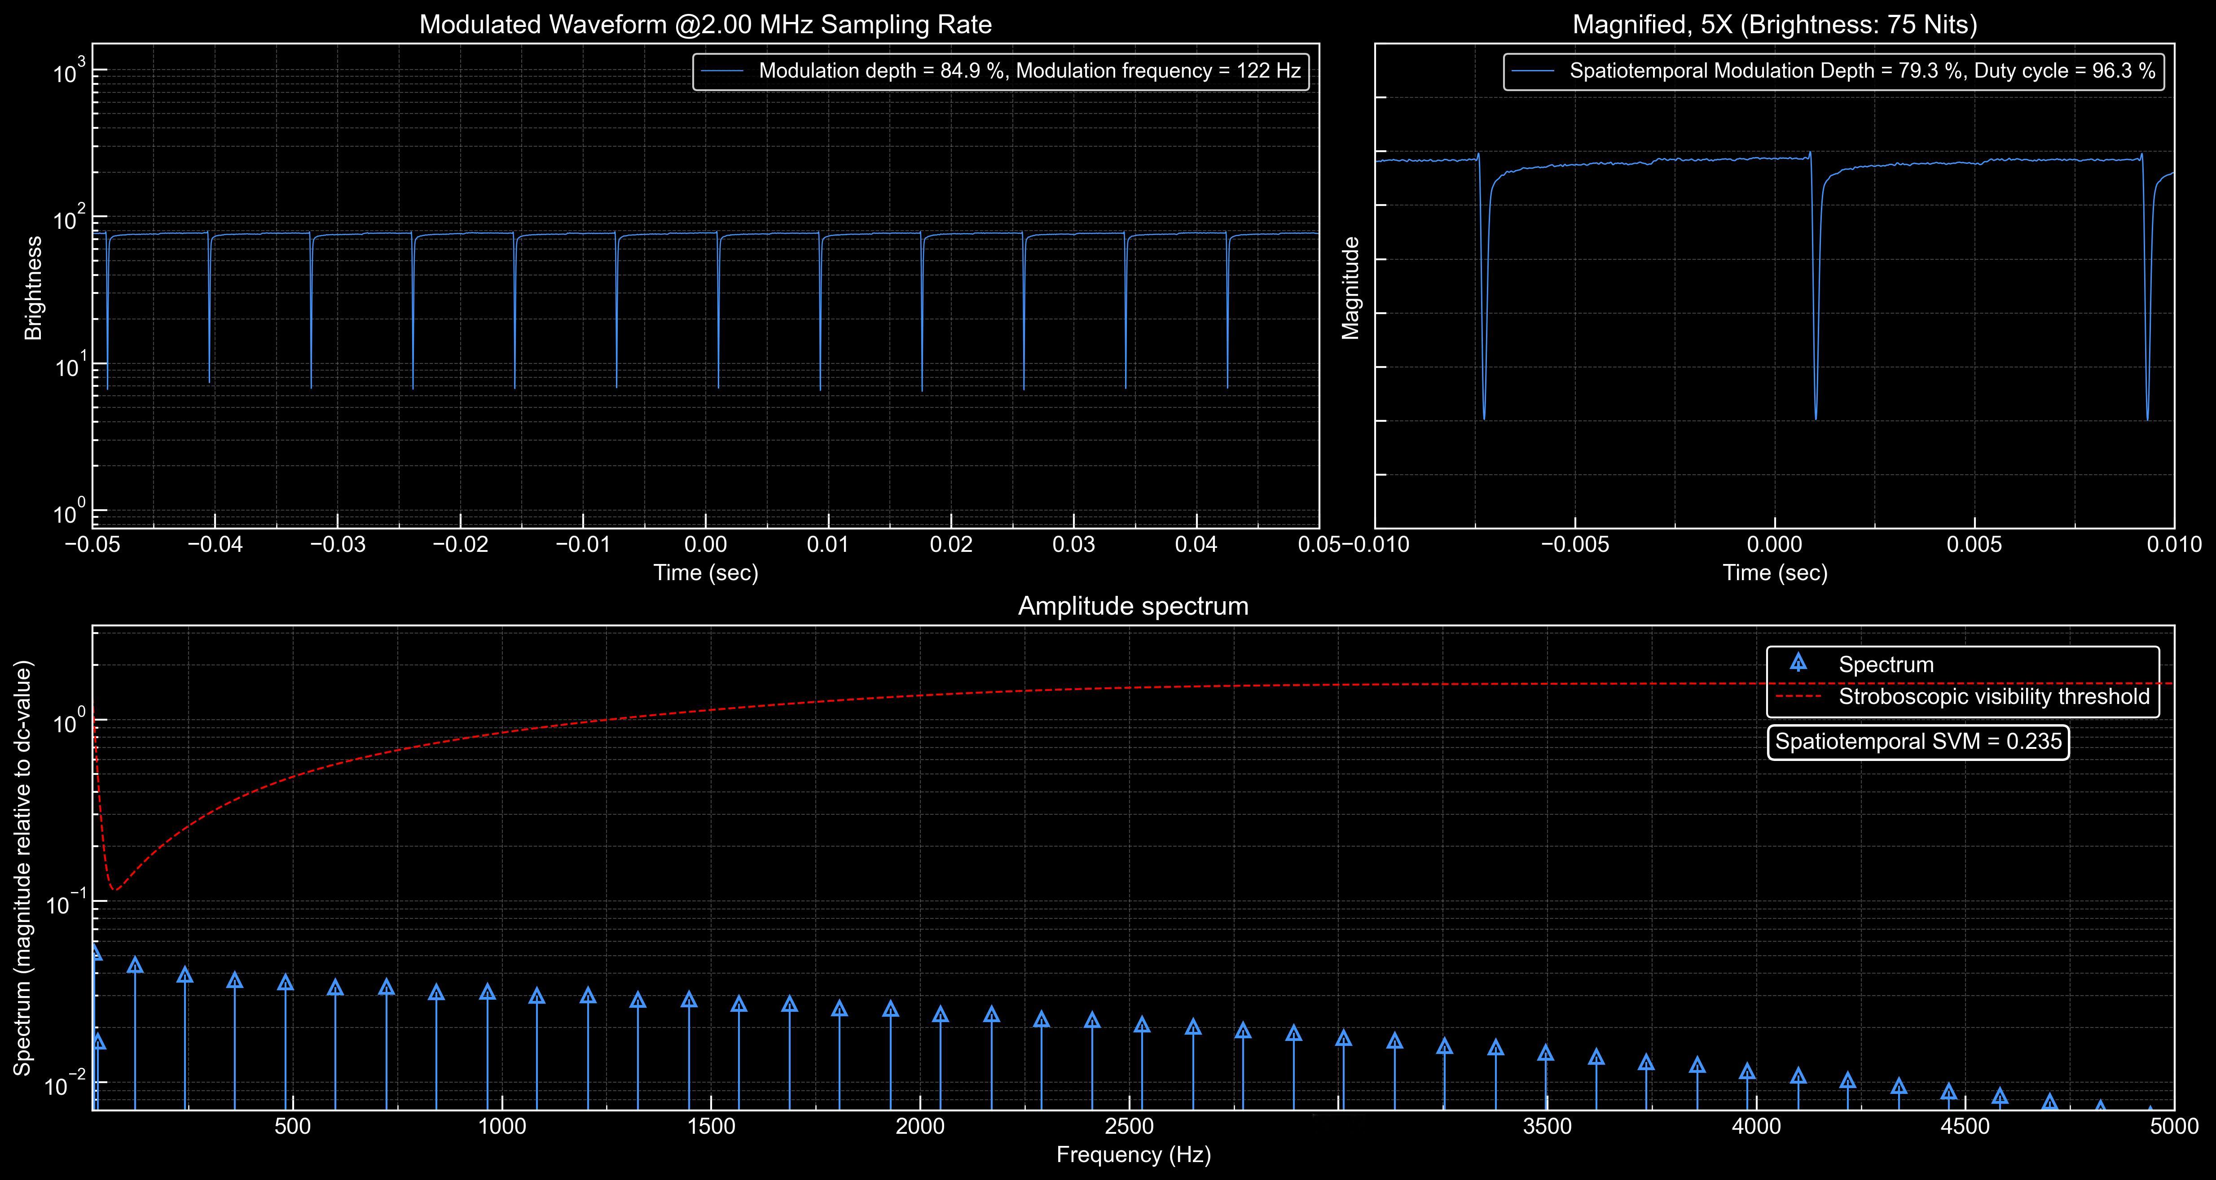This screenshot has height=1180, width=2216.
Task: Click the spectrum triangle marker above 500 Hz
Action: [286, 982]
